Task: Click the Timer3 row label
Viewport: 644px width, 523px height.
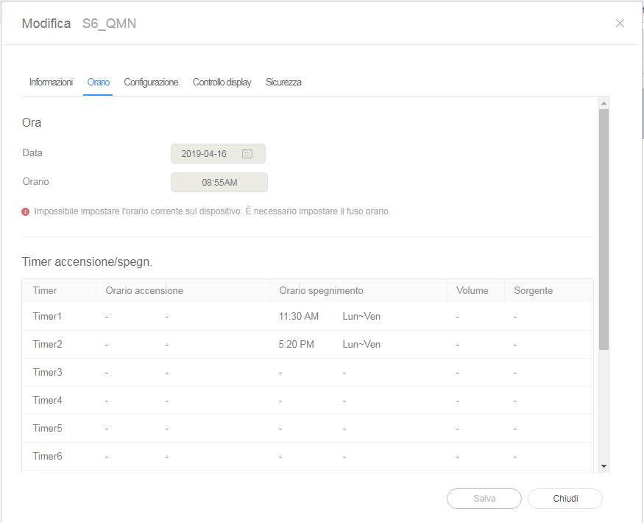Action: point(48,373)
